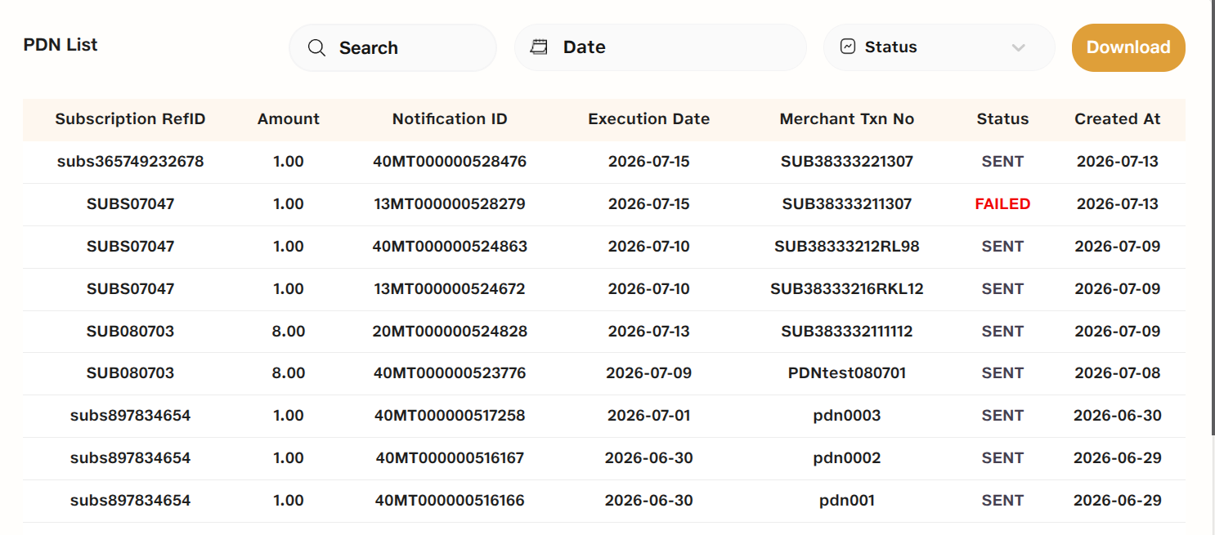Click the Status filter chart icon

tap(848, 47)
